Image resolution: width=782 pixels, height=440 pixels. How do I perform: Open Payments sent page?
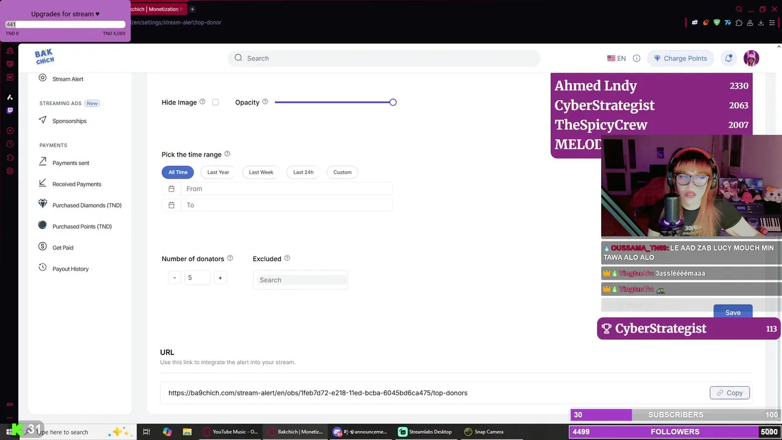coord(71,163)
